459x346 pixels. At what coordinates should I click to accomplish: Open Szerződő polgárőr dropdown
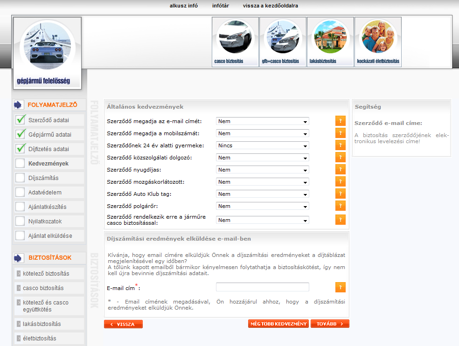click(x=262, y=207)
